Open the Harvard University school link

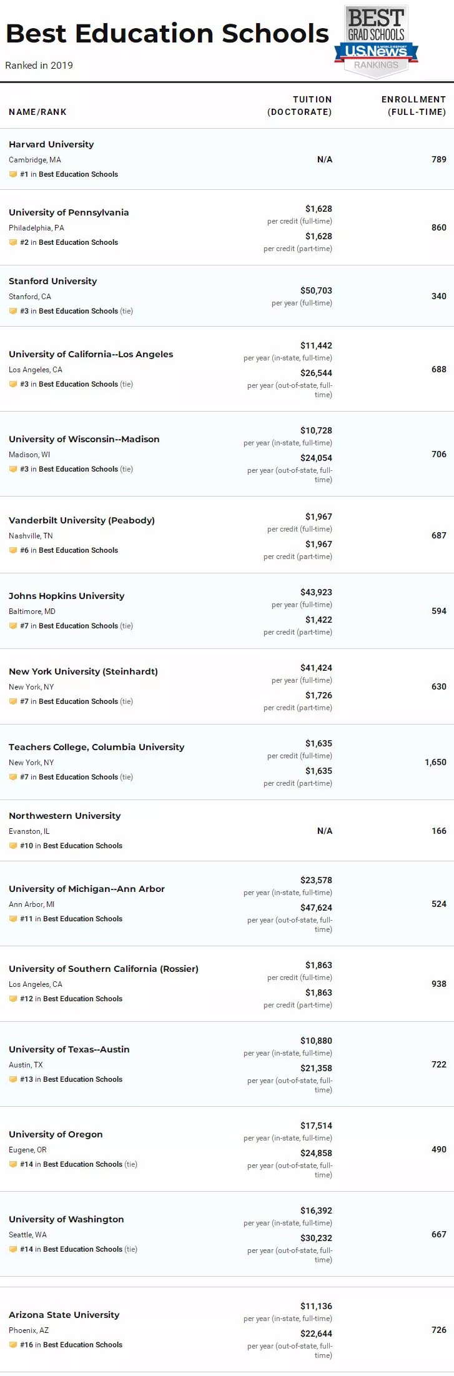(51, 144)
